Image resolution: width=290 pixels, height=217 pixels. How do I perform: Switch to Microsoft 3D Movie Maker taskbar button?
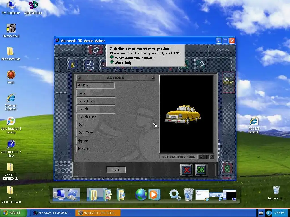tap(52, 213)
